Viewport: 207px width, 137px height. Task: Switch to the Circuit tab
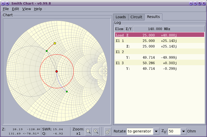click(136, 17)
